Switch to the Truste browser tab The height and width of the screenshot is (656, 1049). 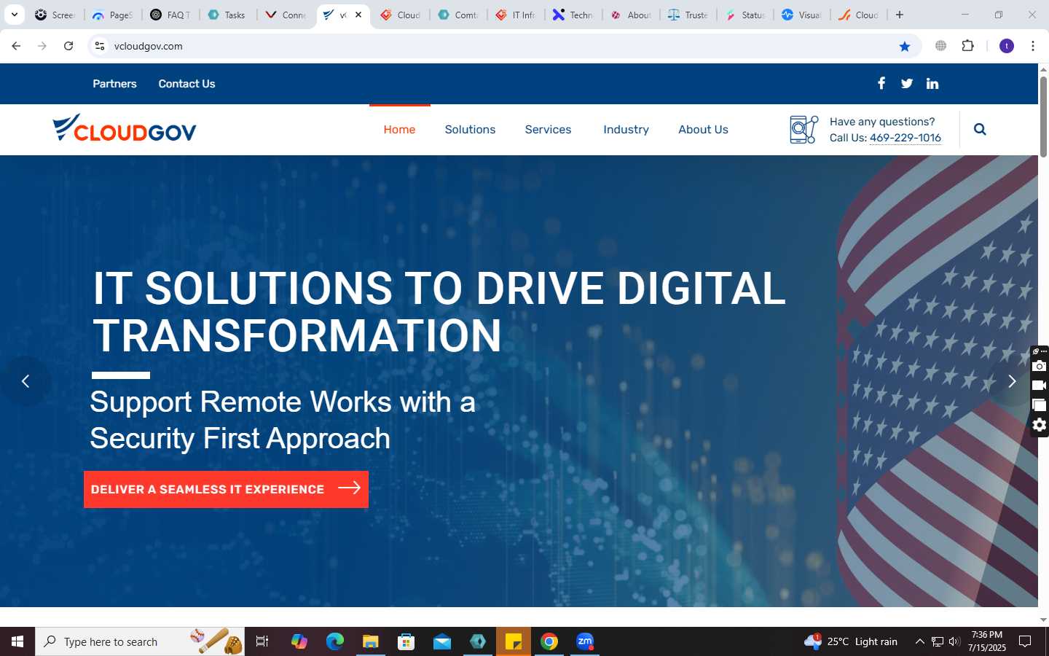[x=688, y=15]
